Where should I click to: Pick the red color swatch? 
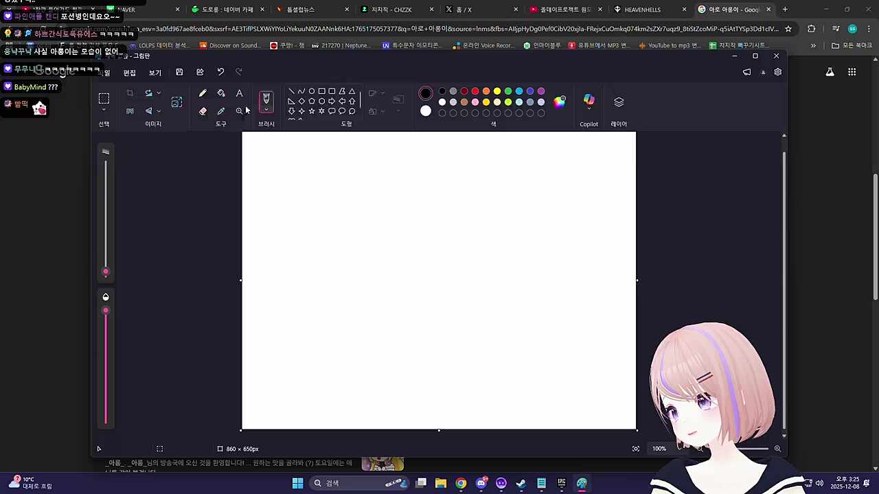point(475,91)
